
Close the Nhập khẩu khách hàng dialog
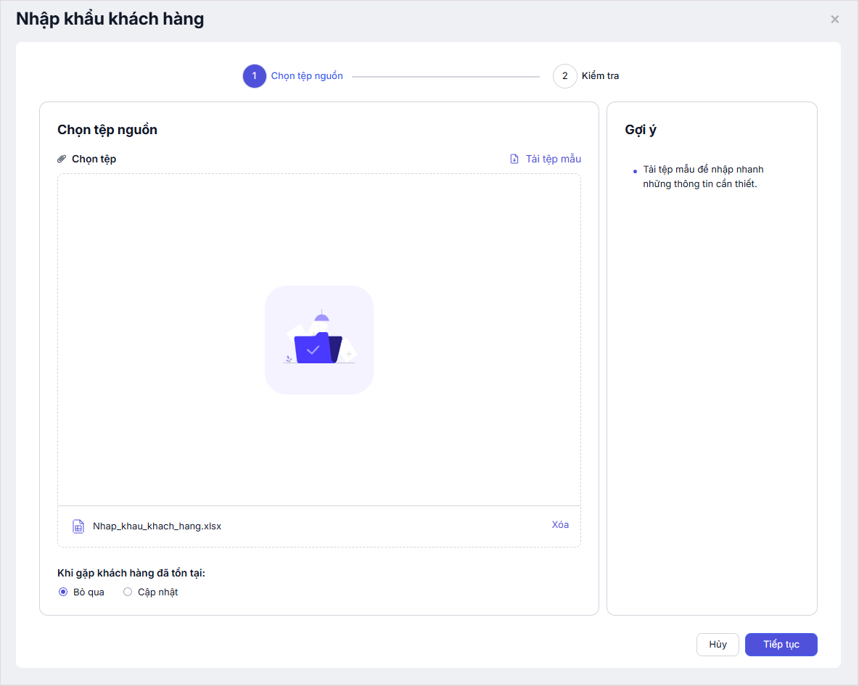pyautogui.click(x=835, y=20)
